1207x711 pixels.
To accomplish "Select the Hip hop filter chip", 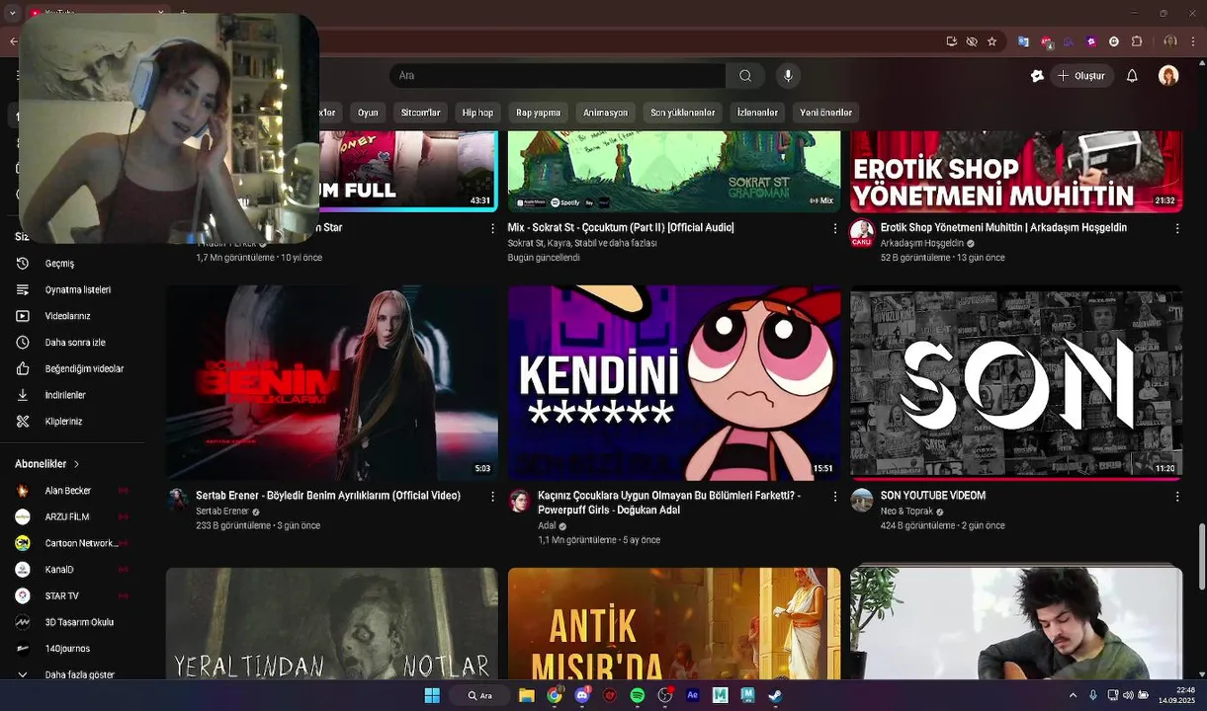I will pos(477,113).
